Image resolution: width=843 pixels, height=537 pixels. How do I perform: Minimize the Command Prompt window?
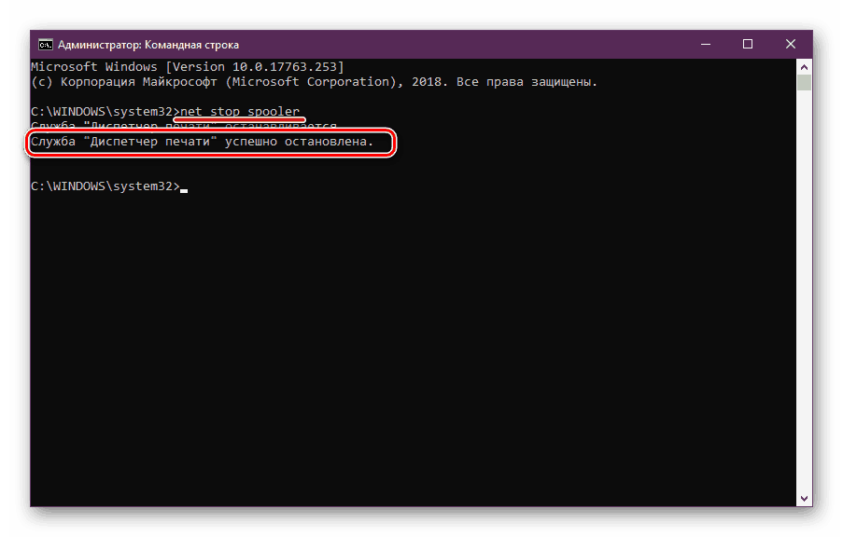pyautogui.click(x=703, y=44)
